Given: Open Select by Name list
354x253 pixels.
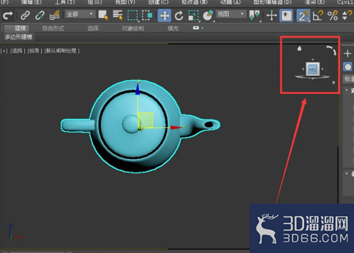Looking at the screenshot, I should pyautogui.click(x=118, y=15).
